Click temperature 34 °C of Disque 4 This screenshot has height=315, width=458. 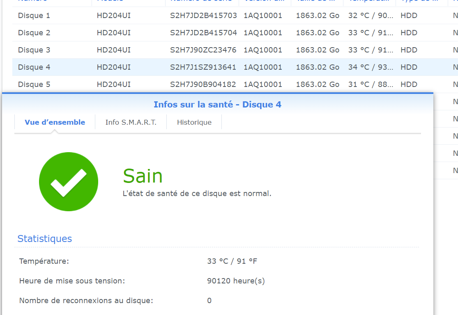pyautogui.click(x=371, y=67)
